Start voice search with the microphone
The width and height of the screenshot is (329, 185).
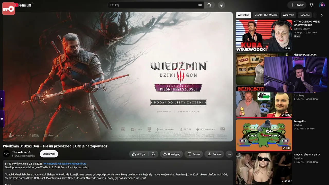tap(221, 5)
